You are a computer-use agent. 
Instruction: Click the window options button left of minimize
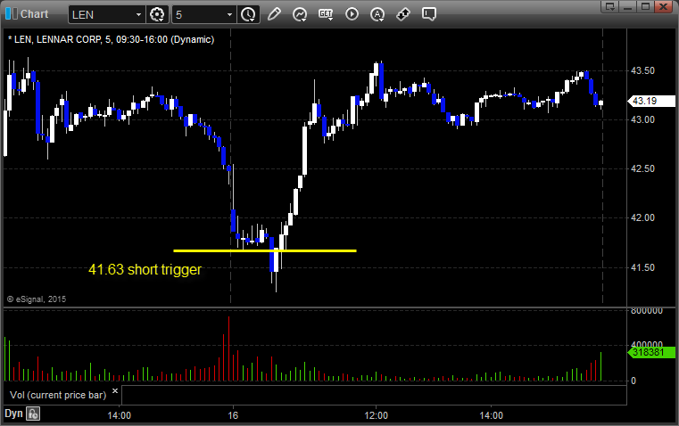click(x=609, y=6)
